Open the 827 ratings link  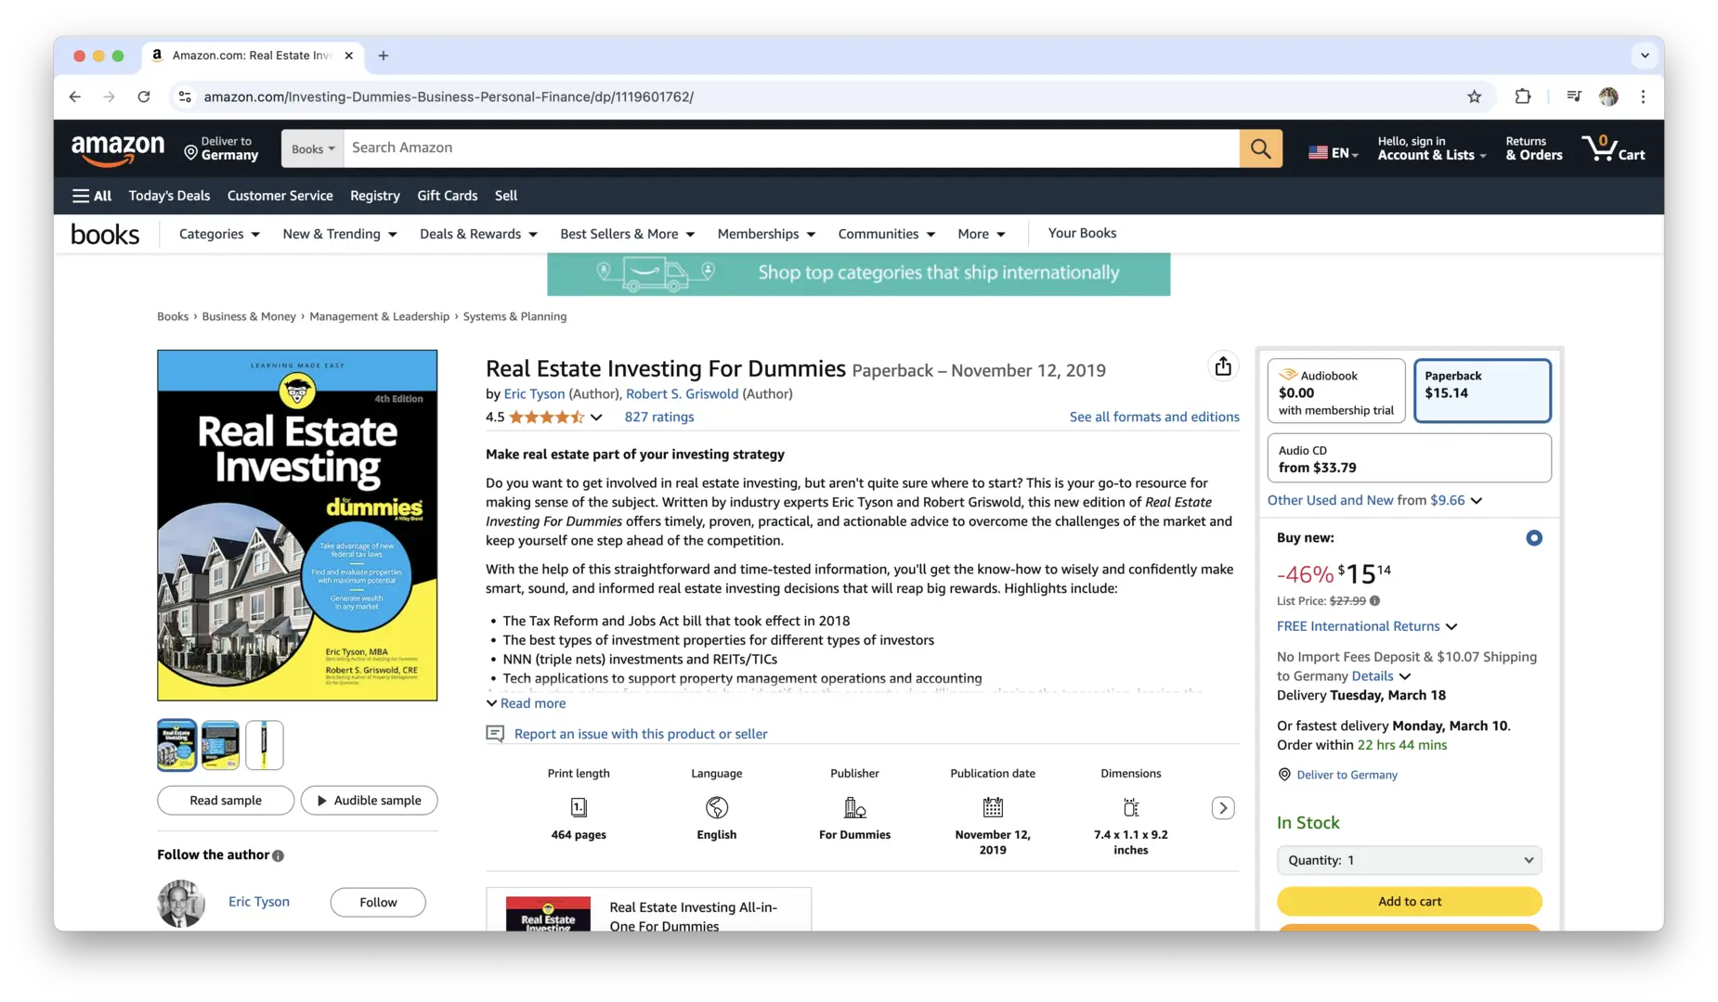pos(659,417)
